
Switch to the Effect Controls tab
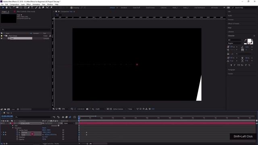[x=26, y=12]
